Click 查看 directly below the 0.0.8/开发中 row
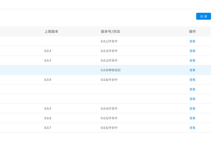This screenshot has width=215, height=151. coord(192,89)
